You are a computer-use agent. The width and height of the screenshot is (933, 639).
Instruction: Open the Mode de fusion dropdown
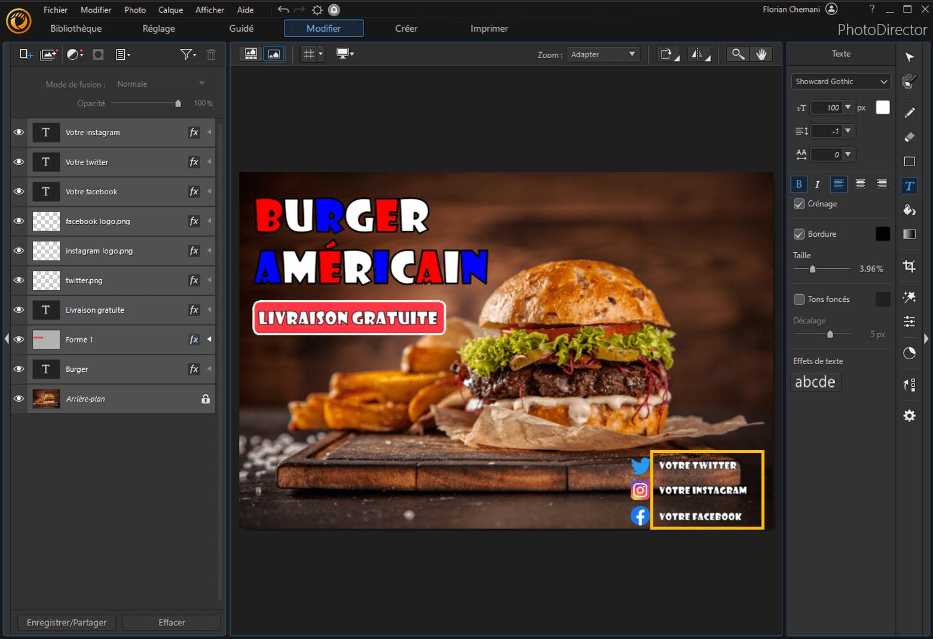click(x=160, y=84)
